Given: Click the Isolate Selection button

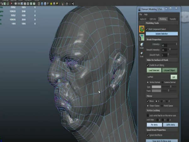Looking at the screenshot, I should pyautogui.click(x=162, y=34).
